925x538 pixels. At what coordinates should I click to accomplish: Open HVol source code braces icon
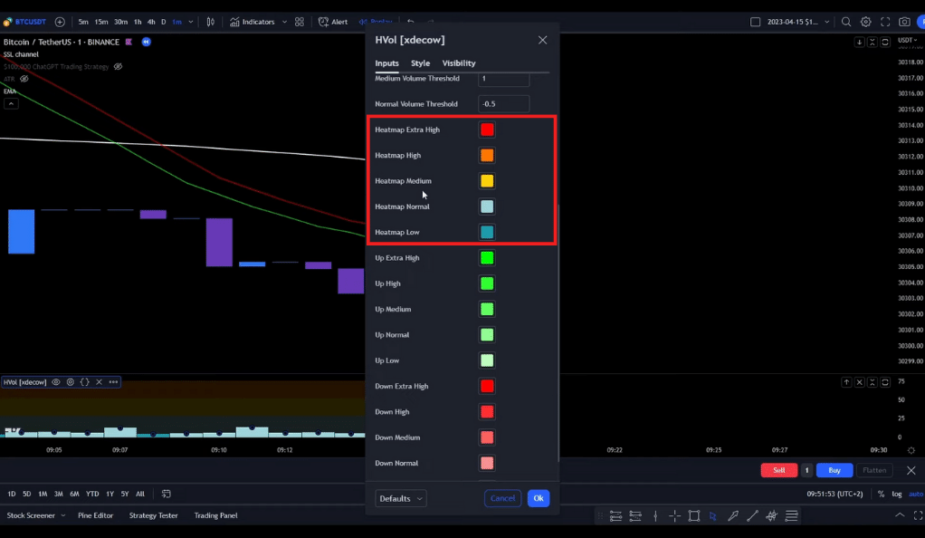coord(84,382)
